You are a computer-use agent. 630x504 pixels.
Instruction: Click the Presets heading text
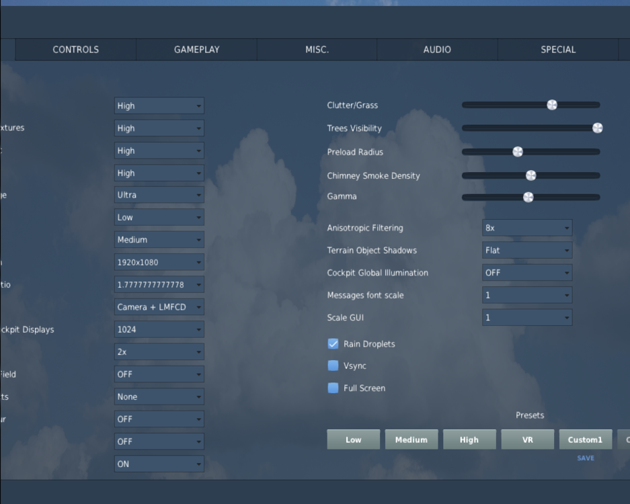tap(530, 415)
